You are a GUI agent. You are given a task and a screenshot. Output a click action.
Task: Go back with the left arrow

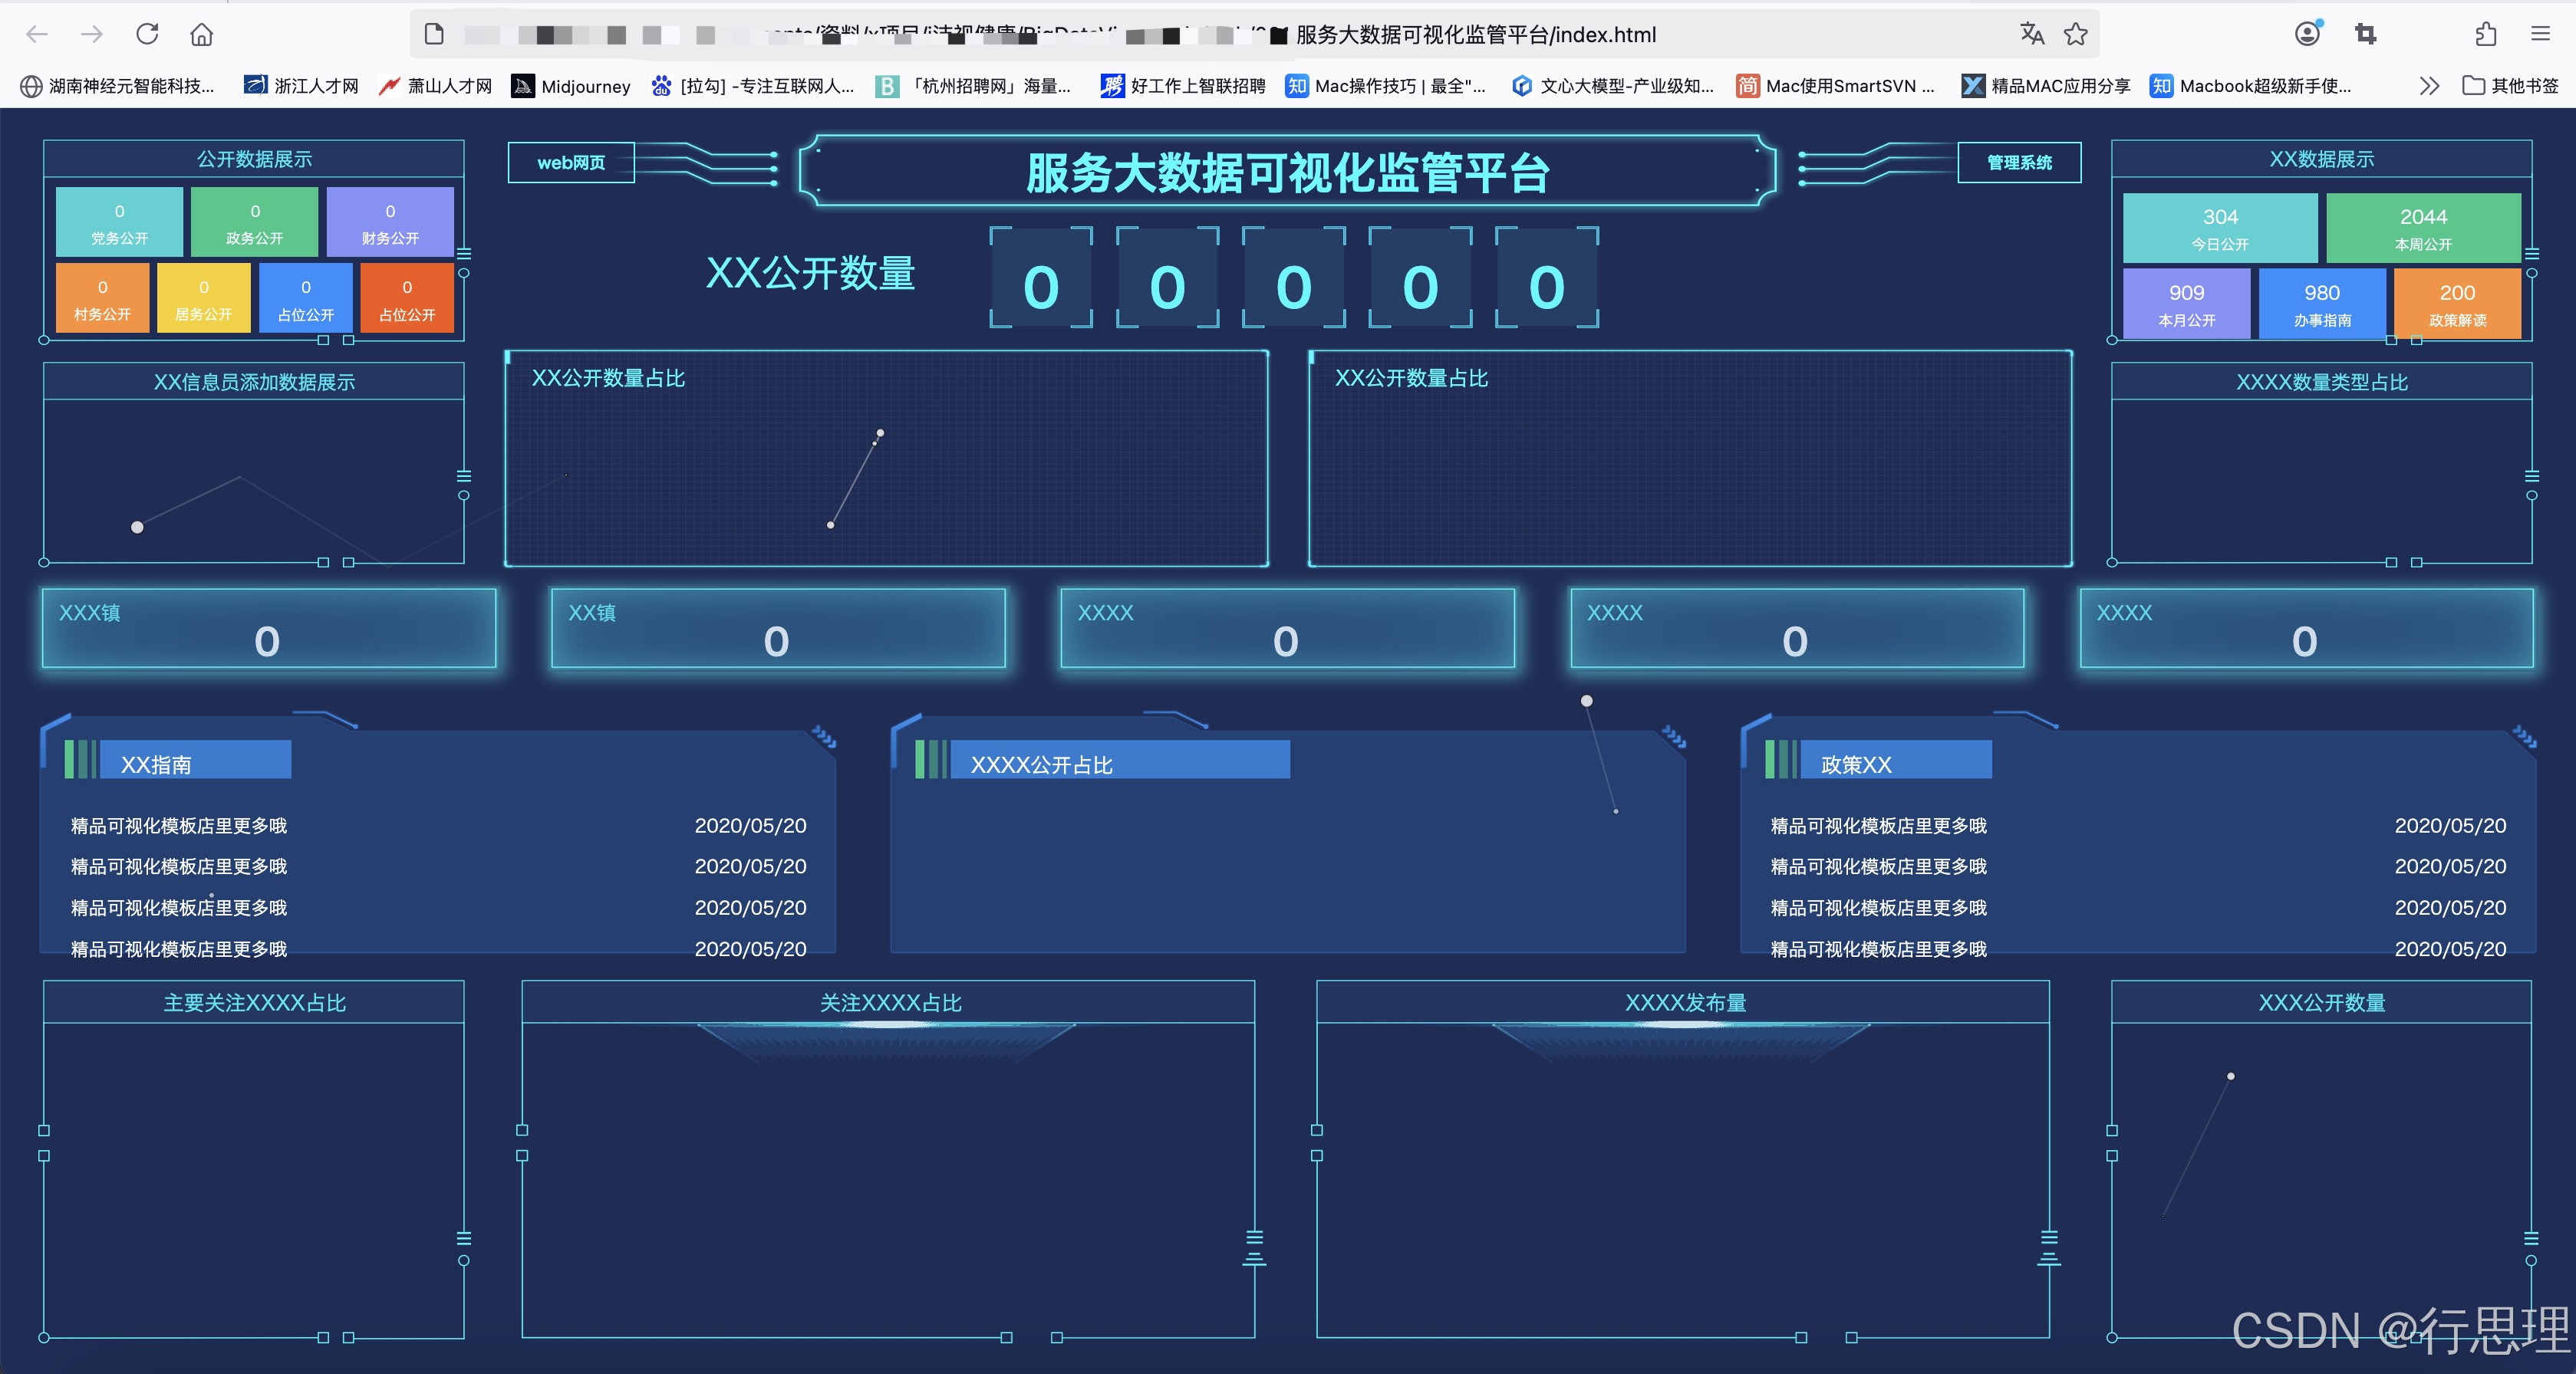tap(37, 34)
